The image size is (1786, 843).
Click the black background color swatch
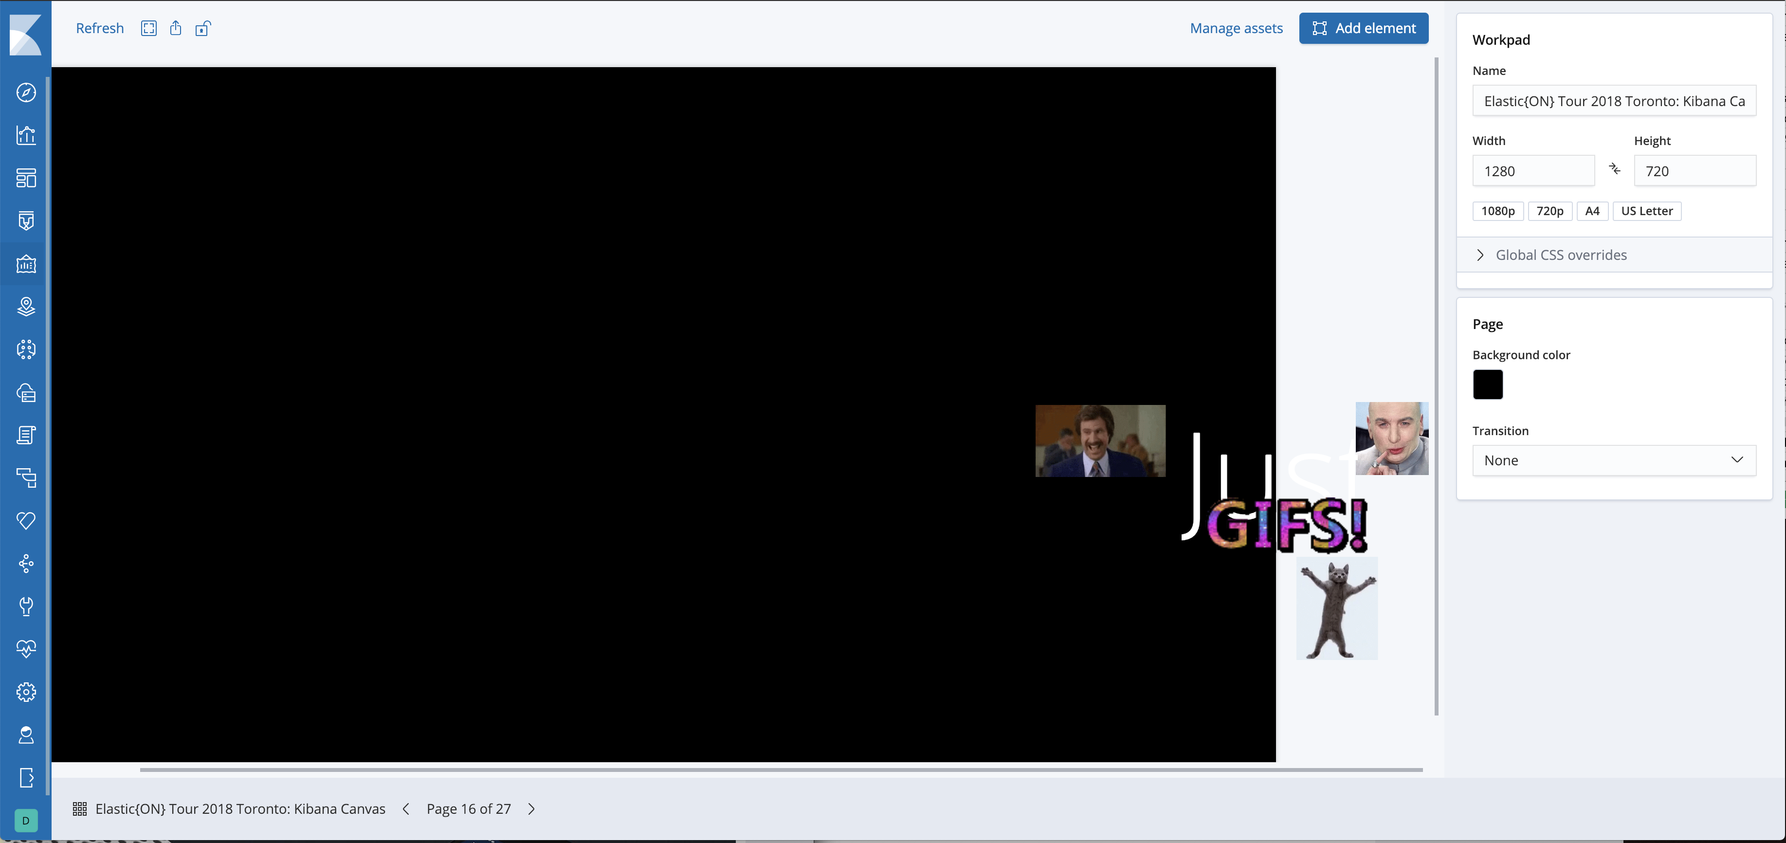click(x=1488, y=385)
